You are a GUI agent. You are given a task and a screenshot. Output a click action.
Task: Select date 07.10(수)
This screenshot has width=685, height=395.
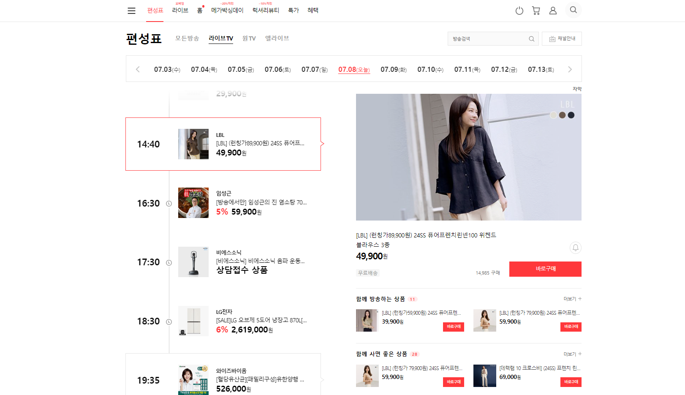(x=430, y=69)
